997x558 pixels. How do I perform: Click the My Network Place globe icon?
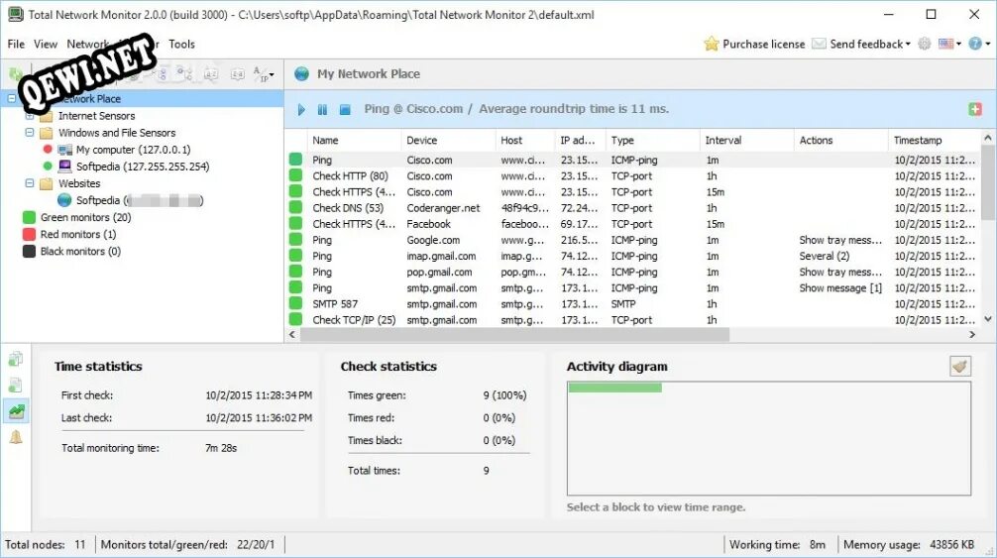[x=301, y=73]
